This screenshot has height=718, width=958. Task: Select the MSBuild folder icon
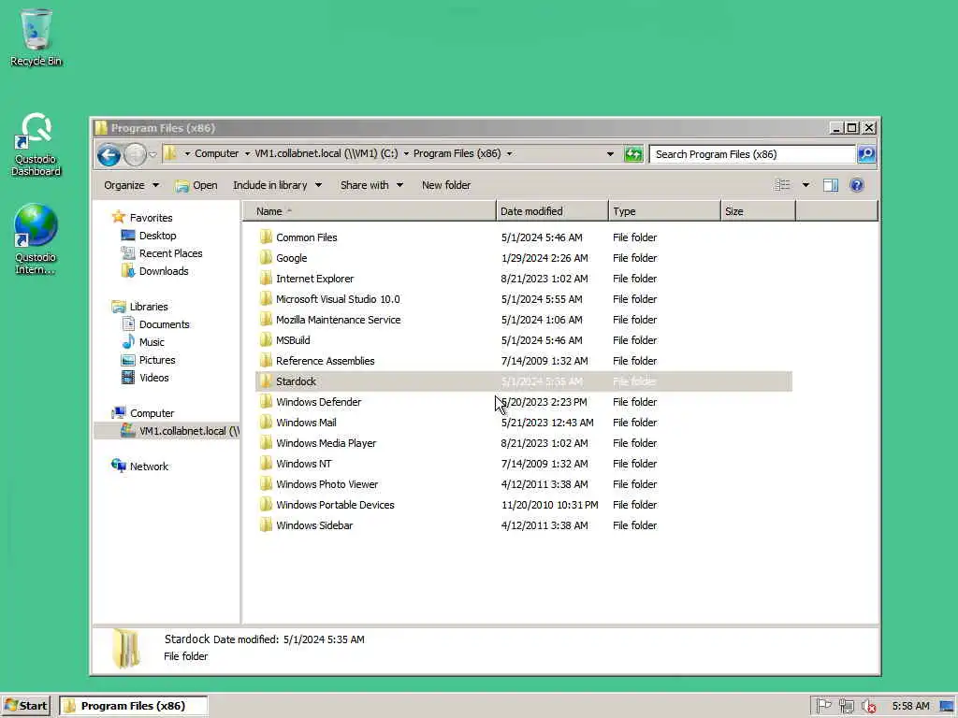[266, 340]
